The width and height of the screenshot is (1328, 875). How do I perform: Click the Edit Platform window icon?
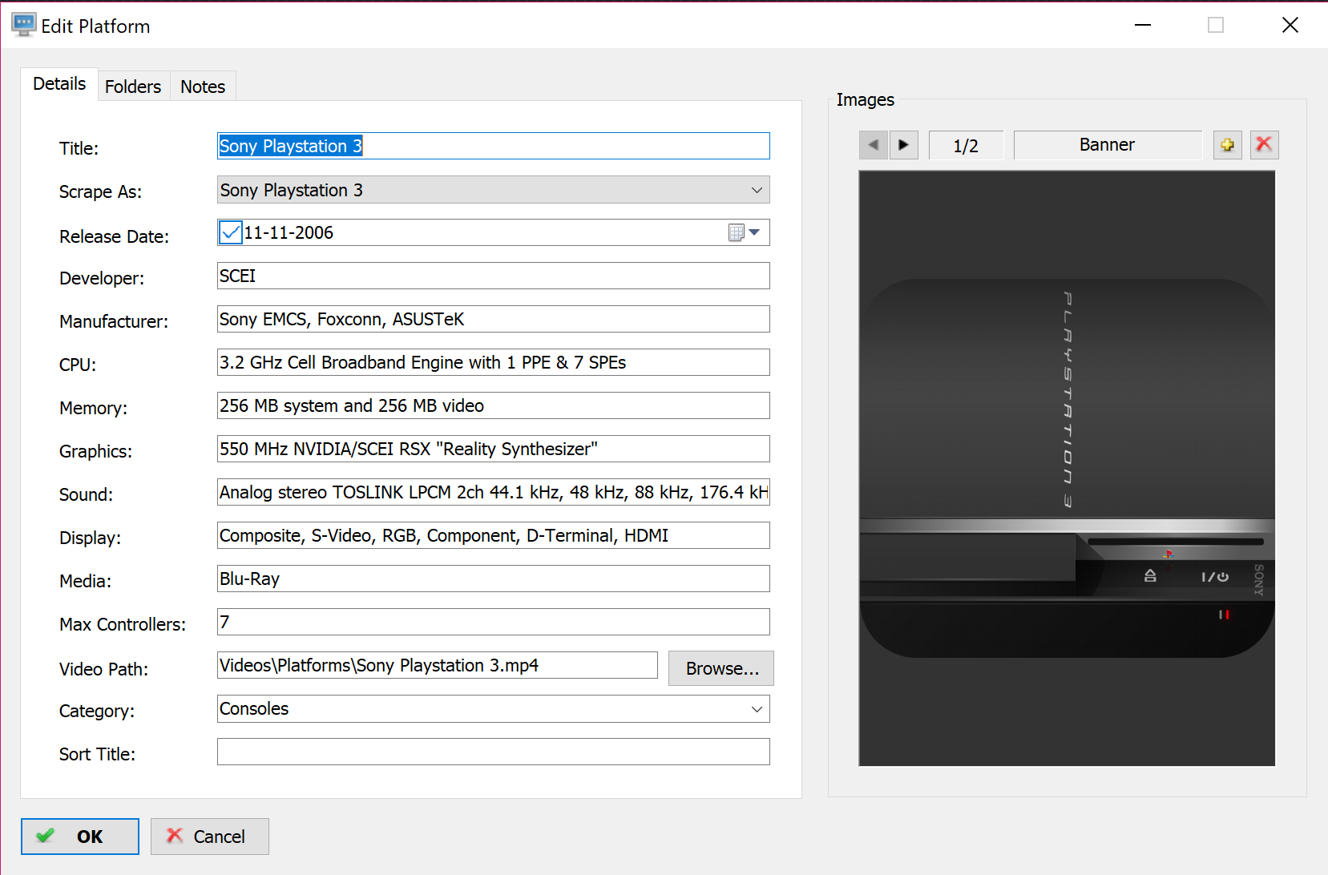point(23,25)
